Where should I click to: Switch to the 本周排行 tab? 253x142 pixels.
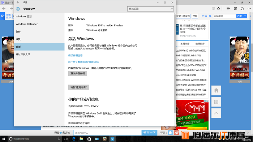pos(185,44)
